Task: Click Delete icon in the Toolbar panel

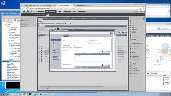Action: point(131,27)
